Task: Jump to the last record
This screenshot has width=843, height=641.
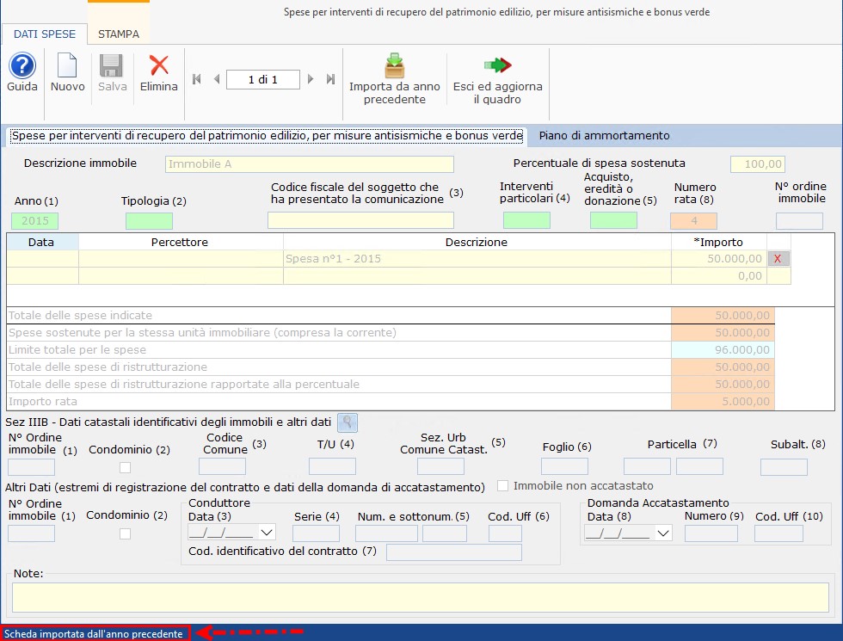Action: [330, 79]
